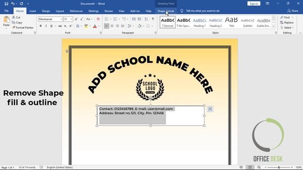The image size is (303, 170).
Task: Apply subscript formatting
Action: click(x=65, y=26)
